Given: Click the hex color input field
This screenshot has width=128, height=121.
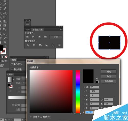Looking at the screenshot, I should [x=89, y=112].
